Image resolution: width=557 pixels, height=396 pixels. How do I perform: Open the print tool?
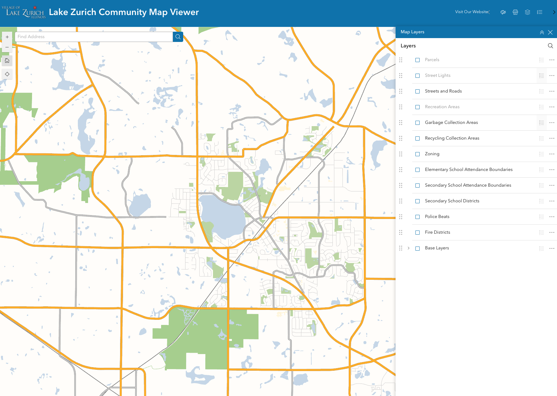(x=515, y=12)
